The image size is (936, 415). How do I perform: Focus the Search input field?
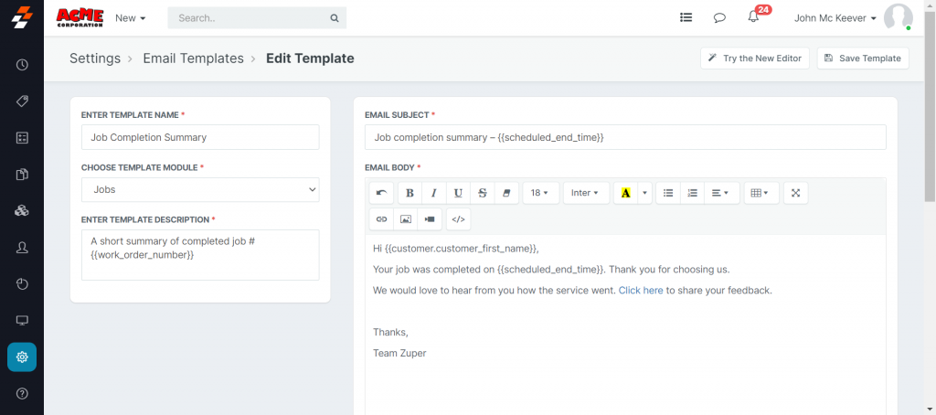tap(257, 18)
